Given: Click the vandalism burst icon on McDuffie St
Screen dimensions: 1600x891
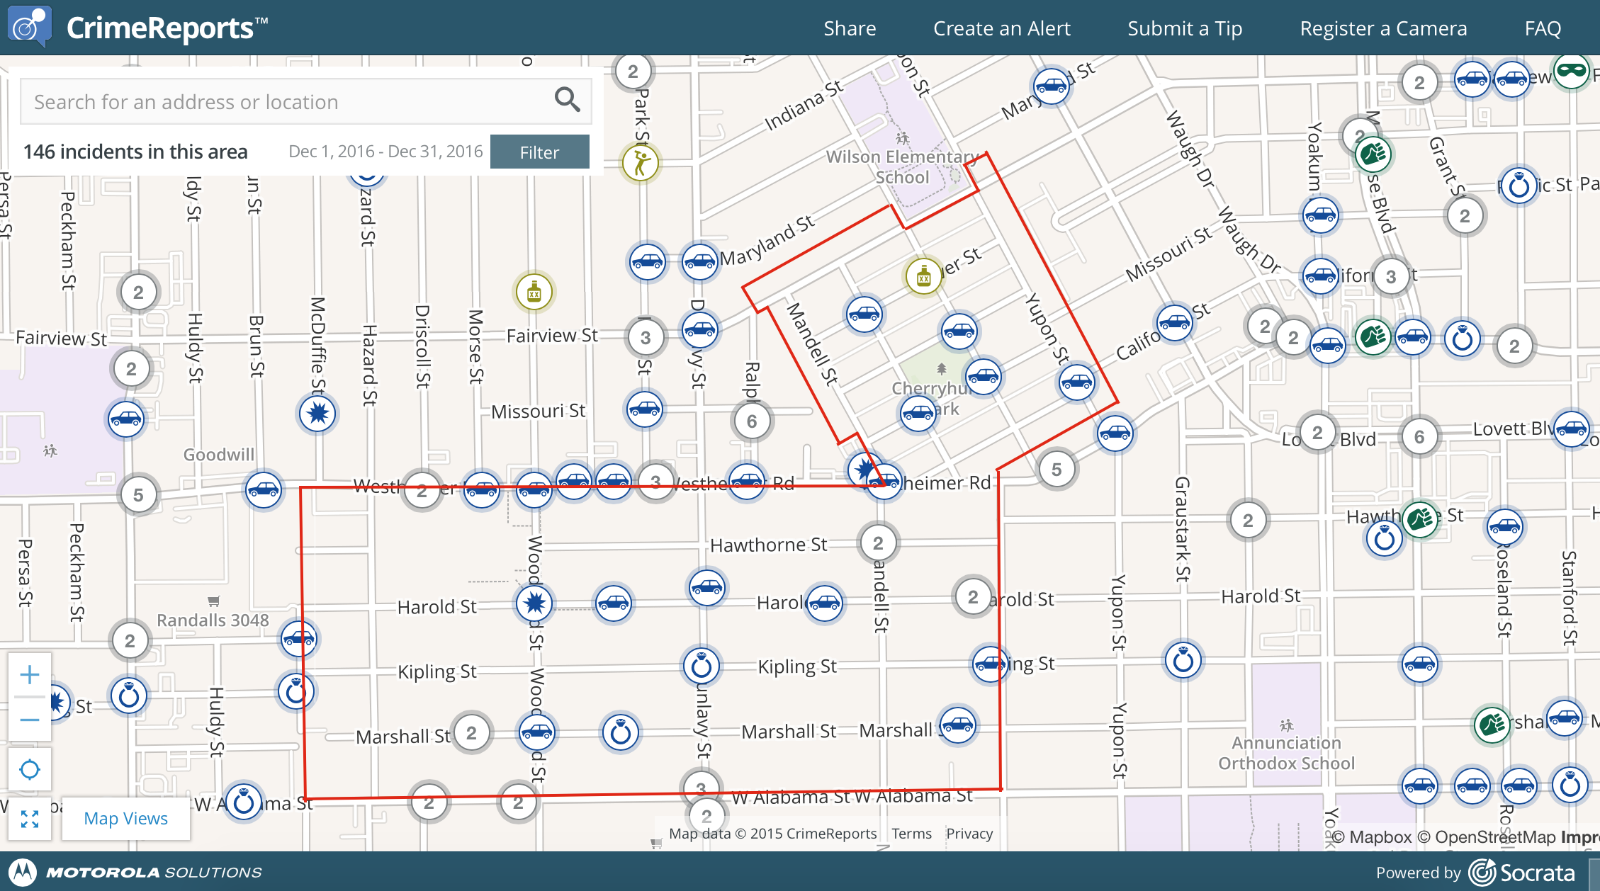Looking at the screenshot, I should coord(317,414).
